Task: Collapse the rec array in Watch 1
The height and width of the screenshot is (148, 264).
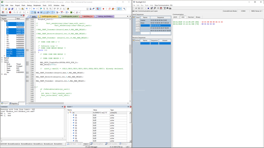Action: 68,112
